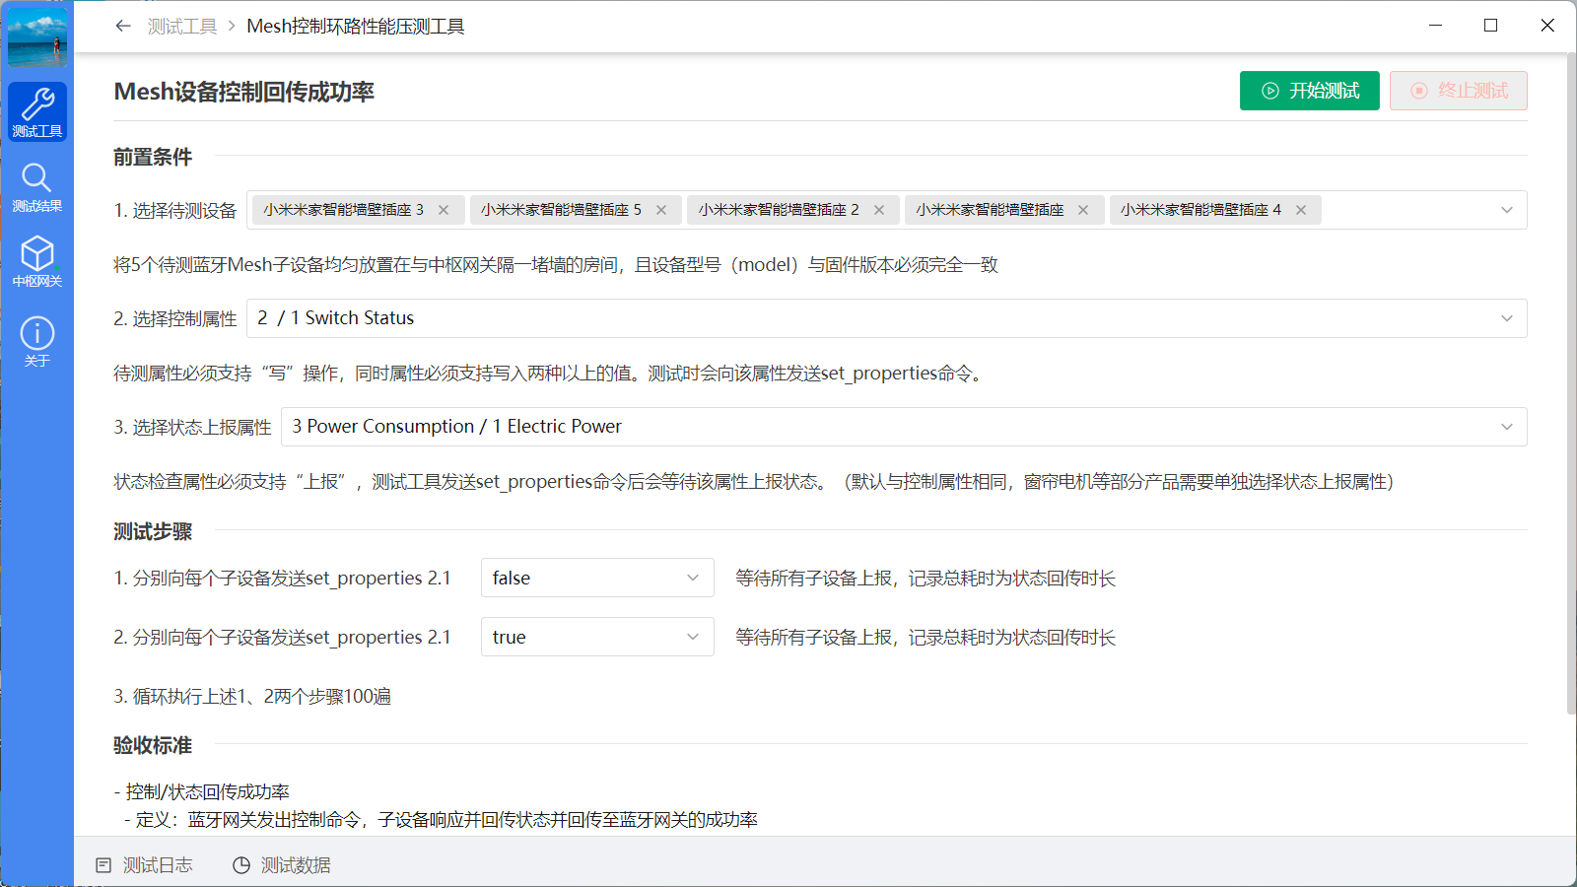Click the 终止测试 stop button

1459,91
